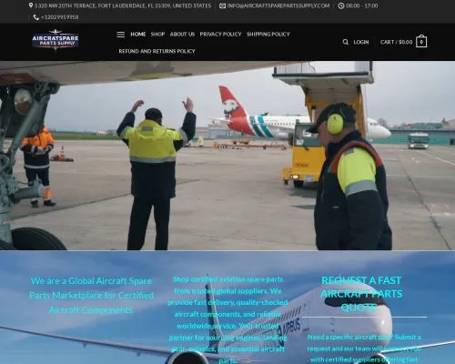Click the Fort Lauderdale street address text

[x=123, y=5]
